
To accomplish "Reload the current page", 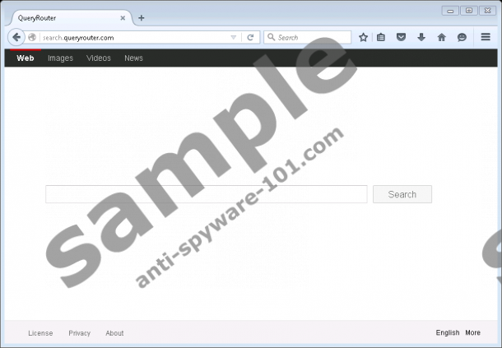I will [250, 37].
